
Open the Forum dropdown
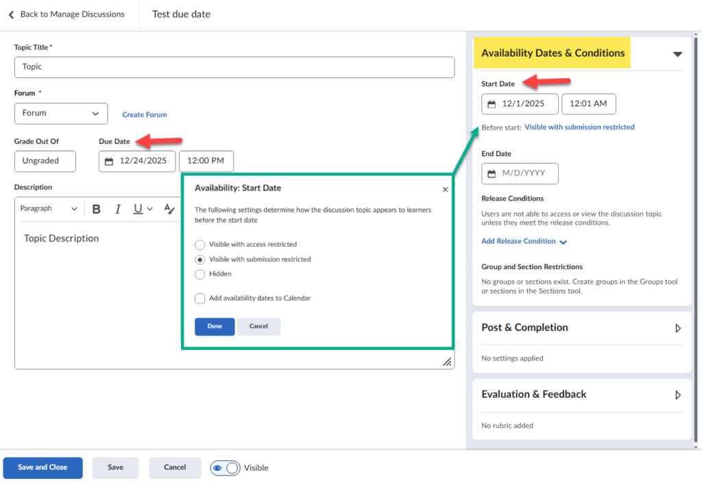[61, 113]
